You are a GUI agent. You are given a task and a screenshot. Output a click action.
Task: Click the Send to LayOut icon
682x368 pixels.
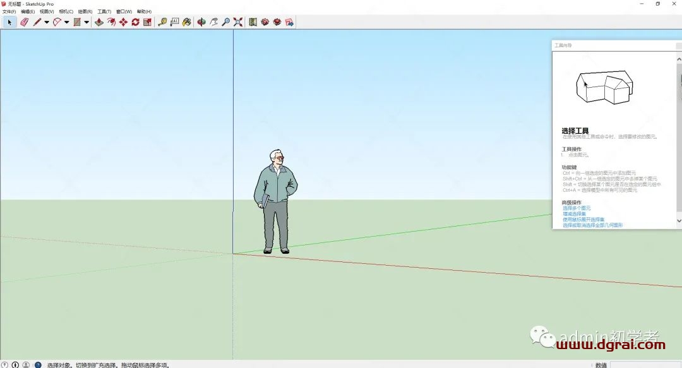289,22
